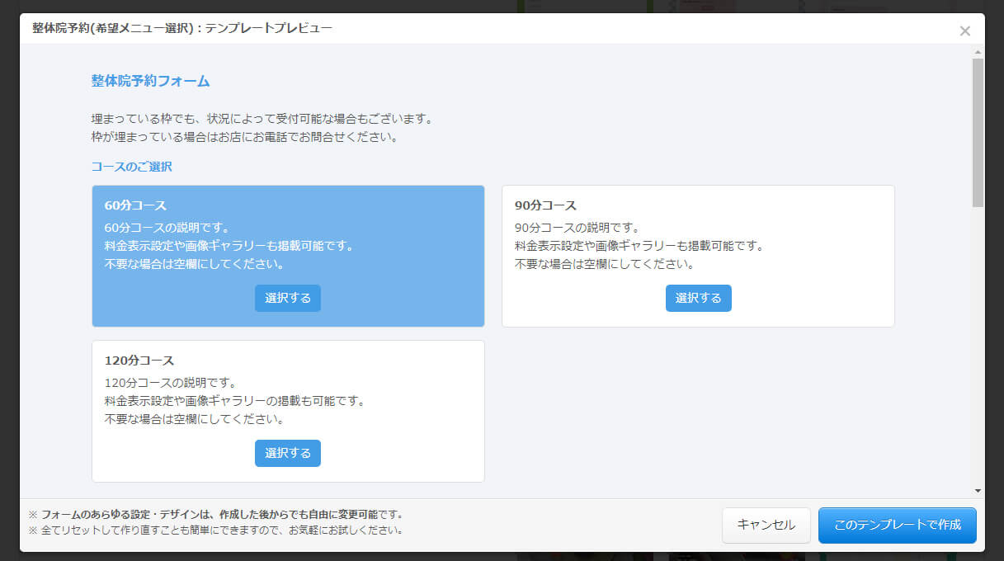Click the 120分コースの説明です description text

pos(170,383)
